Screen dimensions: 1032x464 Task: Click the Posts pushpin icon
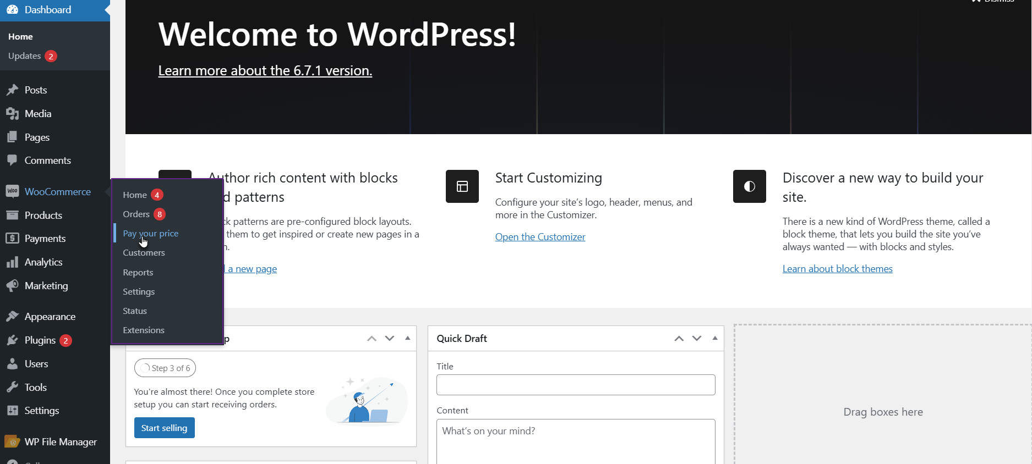pyautogui.click(x=12, y=90)
